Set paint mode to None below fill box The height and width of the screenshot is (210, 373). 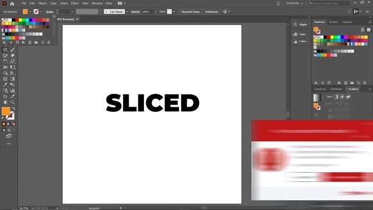pos(13,124)
